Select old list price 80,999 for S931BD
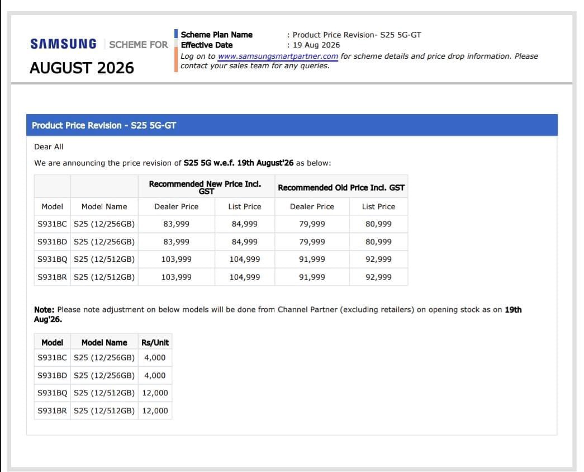Image resolution: width=584 pixels, height=472 pixels. (378, 242)
